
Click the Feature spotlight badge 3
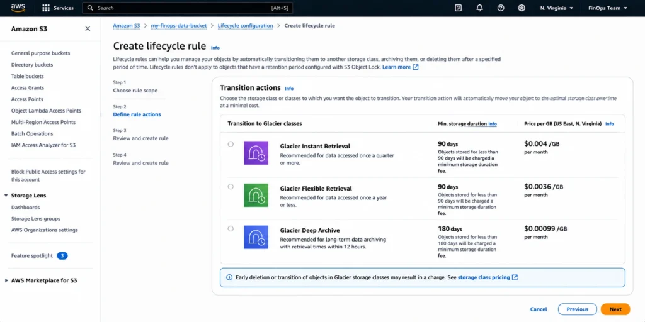click(62, 256)
